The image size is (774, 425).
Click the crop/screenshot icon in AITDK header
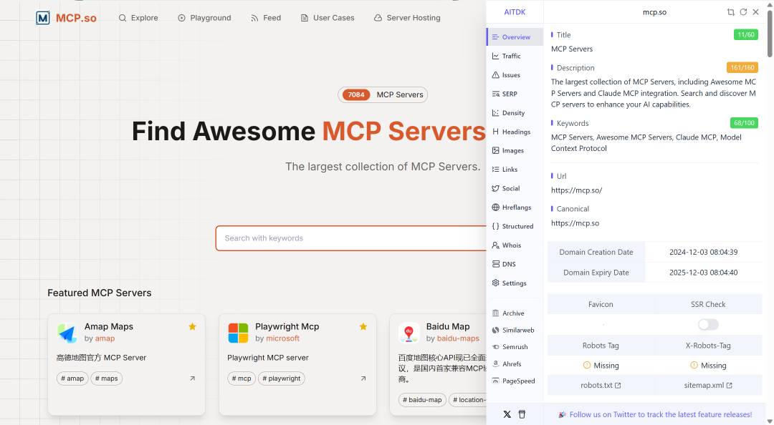click(x=730, y=12)
